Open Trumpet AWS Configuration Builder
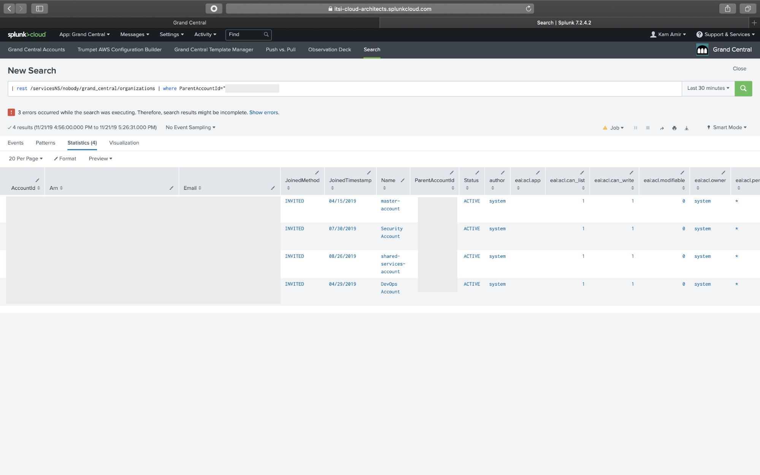The height and width of the screenshot is (475, 760). point(119,49)
